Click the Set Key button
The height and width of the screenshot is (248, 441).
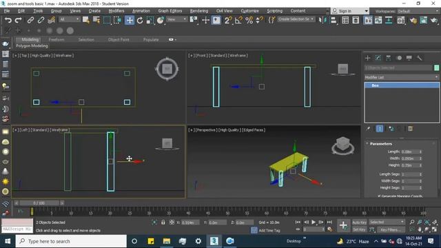point(359,229)
